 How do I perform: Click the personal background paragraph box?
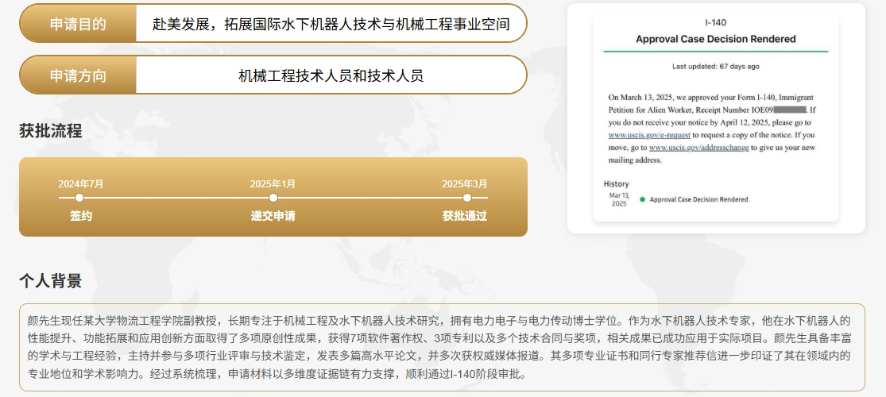coord(442,347)
